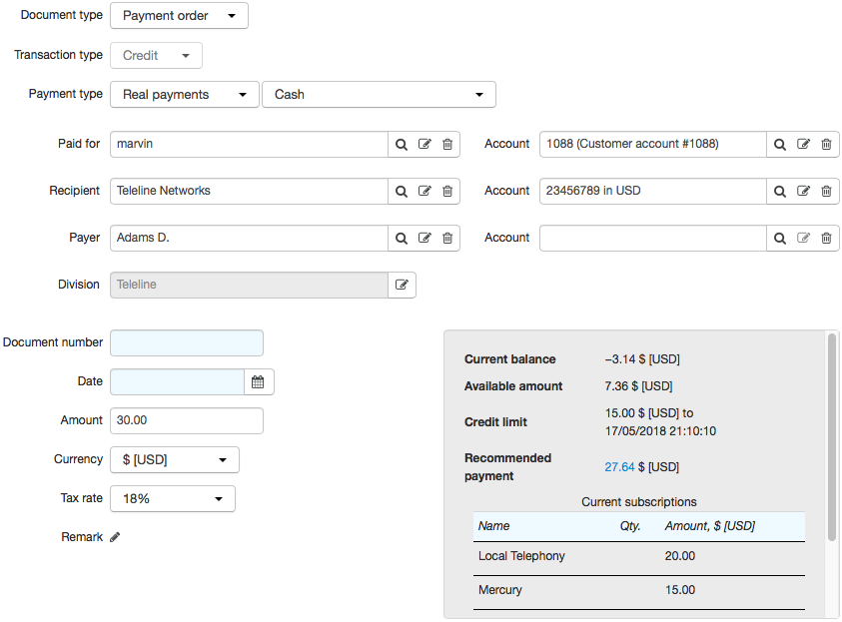Click the Name column header
The height and width of the screenshot is (622, 842).
pyautogui.click(x=493, y=526)
